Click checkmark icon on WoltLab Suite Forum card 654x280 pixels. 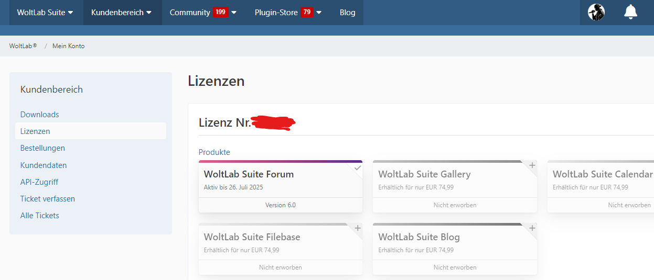tap(358, 167)
